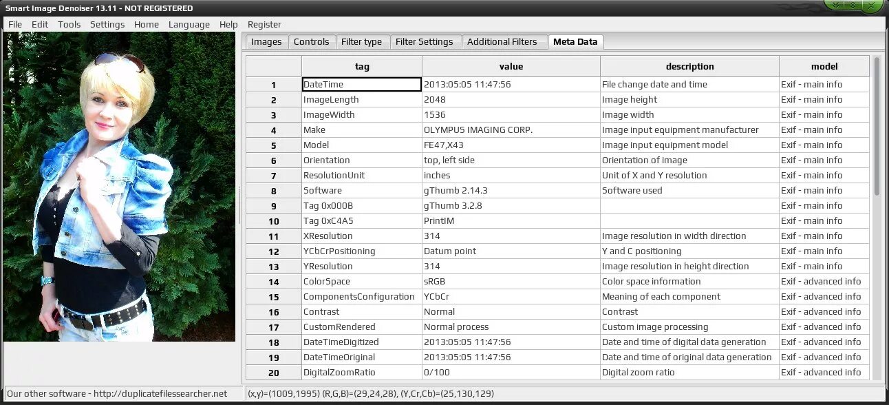Click the ImageLength tag cell
Screen dimensions: 889x405
coord(362,100)
